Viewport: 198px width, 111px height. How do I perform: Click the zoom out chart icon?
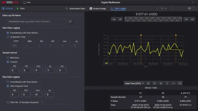[154, 83]
